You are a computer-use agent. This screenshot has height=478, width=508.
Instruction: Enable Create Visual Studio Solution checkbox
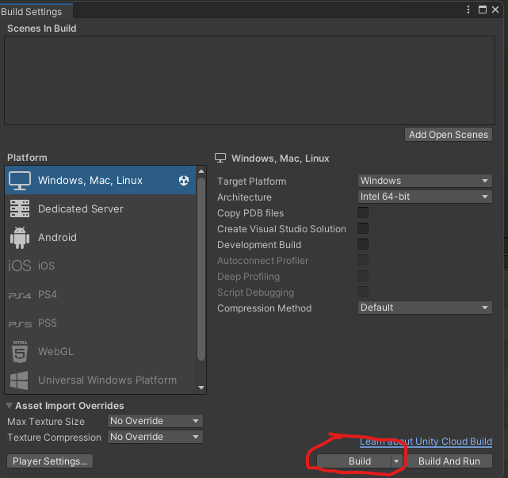pos(363,228)
